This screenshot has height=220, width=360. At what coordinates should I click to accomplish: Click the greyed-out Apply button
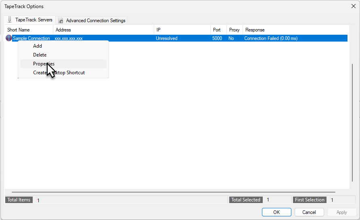[341, 212]
